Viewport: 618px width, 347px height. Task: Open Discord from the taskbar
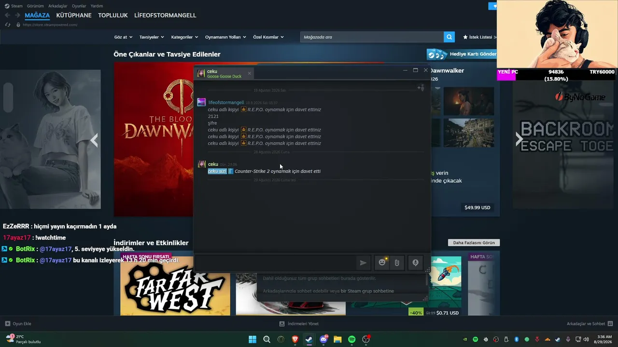[323, 339]
